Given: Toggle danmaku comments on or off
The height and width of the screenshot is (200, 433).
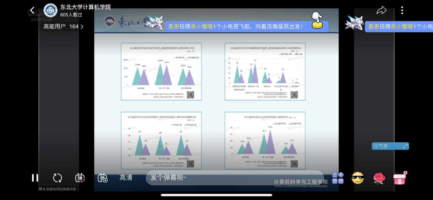Looking at the screenshot, I should click(x=80, y=178).
